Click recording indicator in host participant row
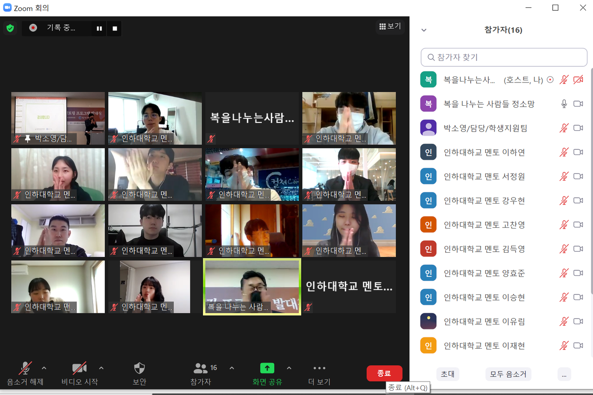Screen dimensions: 593x395 pos(550,80)
